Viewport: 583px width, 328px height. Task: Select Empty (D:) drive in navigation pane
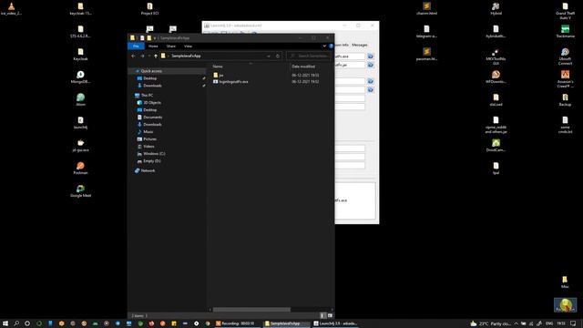point(152,161)
